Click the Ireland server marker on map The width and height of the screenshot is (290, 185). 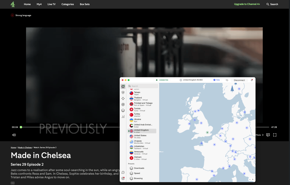[189, 124]
